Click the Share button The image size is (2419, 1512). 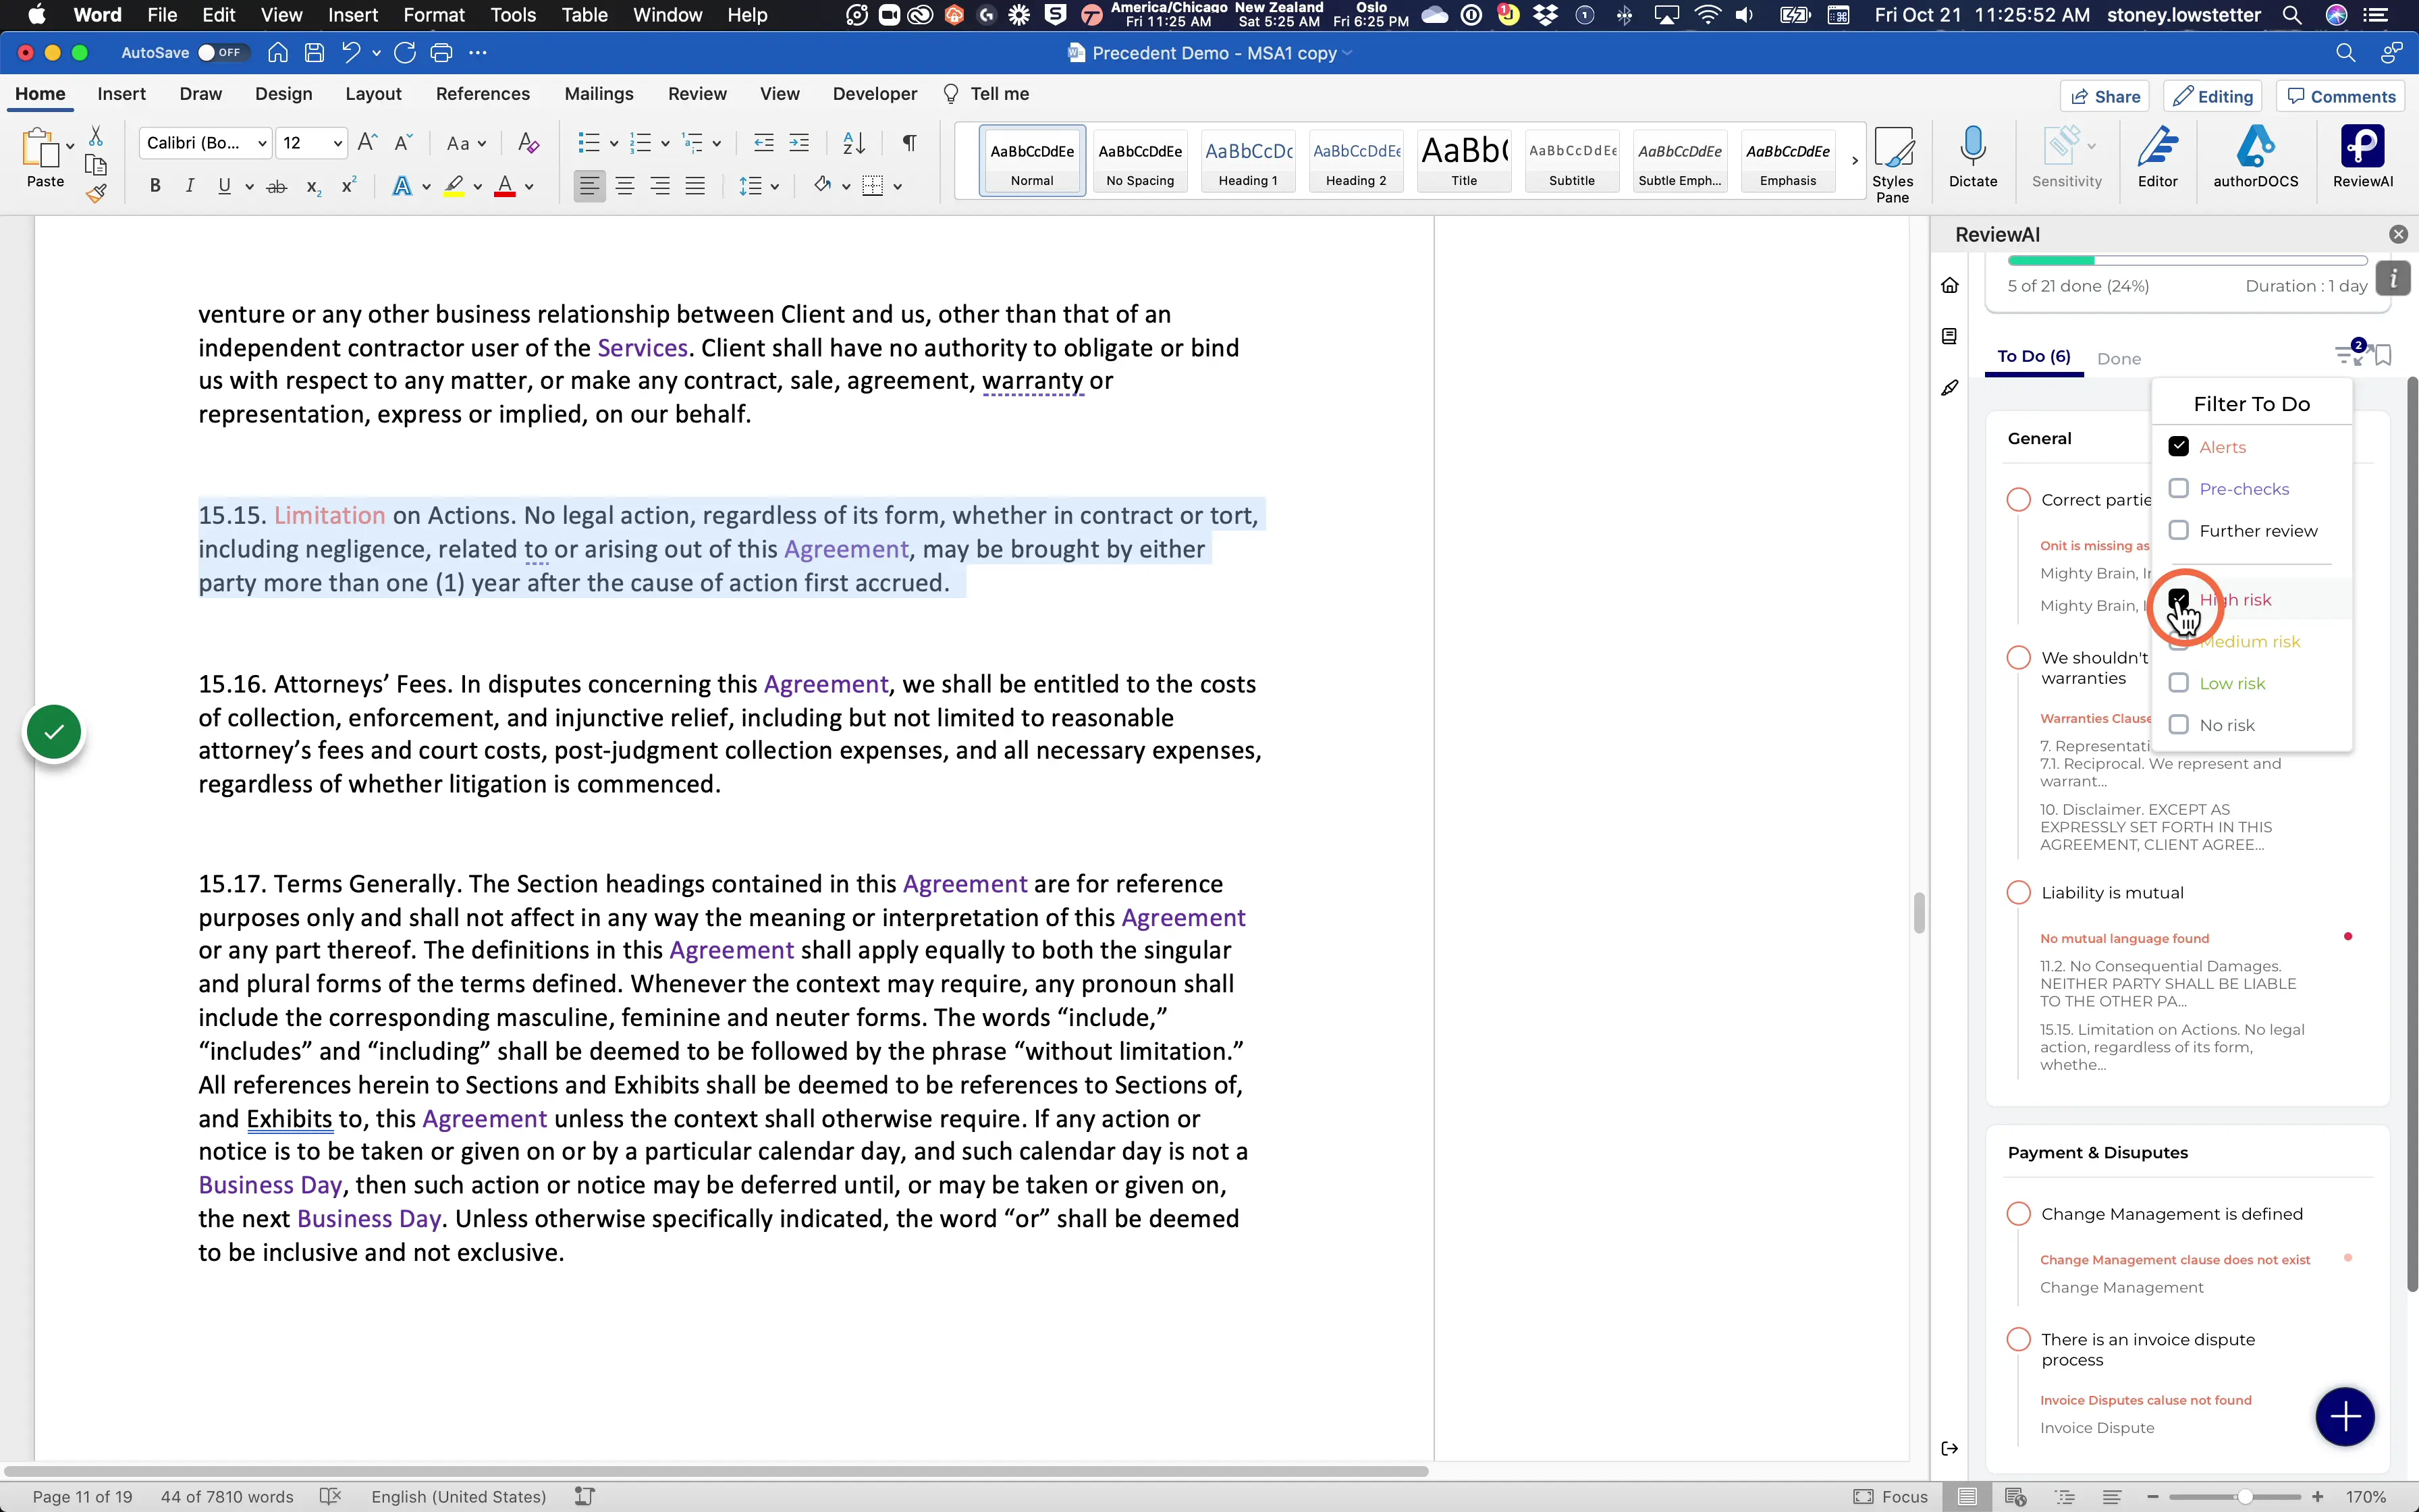[x=2104, y=97]
